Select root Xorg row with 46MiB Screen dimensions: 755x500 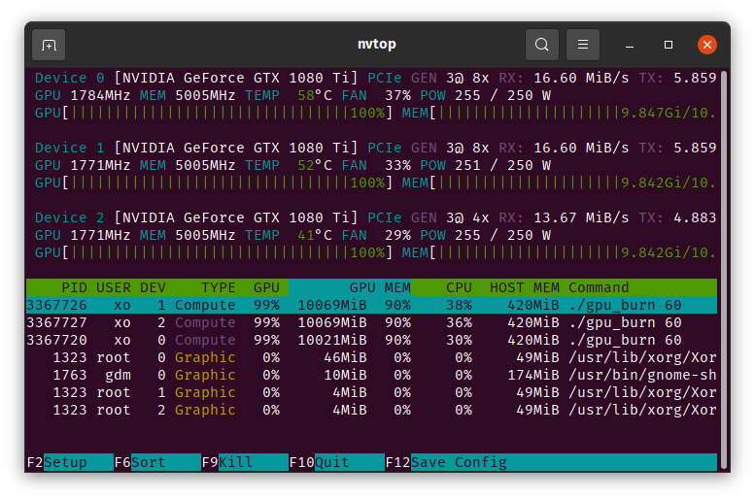[371, 357]
